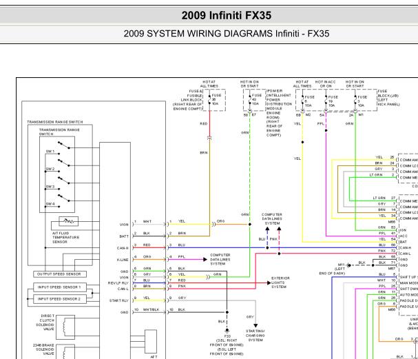Click the 'F33' ground location label

227,336
